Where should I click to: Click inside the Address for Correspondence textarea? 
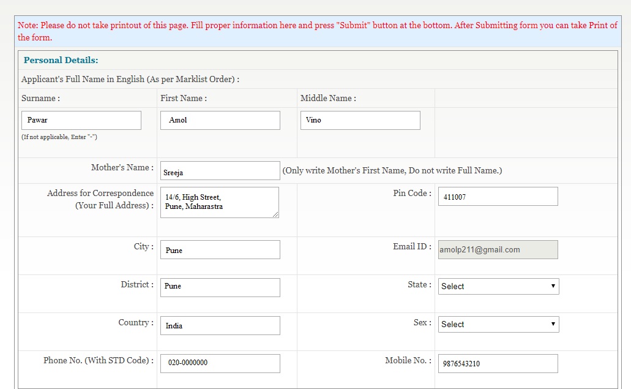(x=220, y=202)
